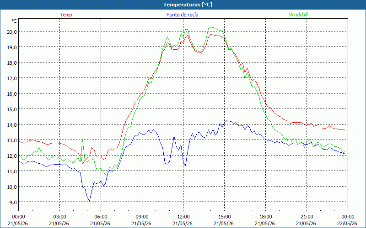Click the green windchill spike before 05:00
The height and width of the screenshot is (228, 366).
click(82, 140)
